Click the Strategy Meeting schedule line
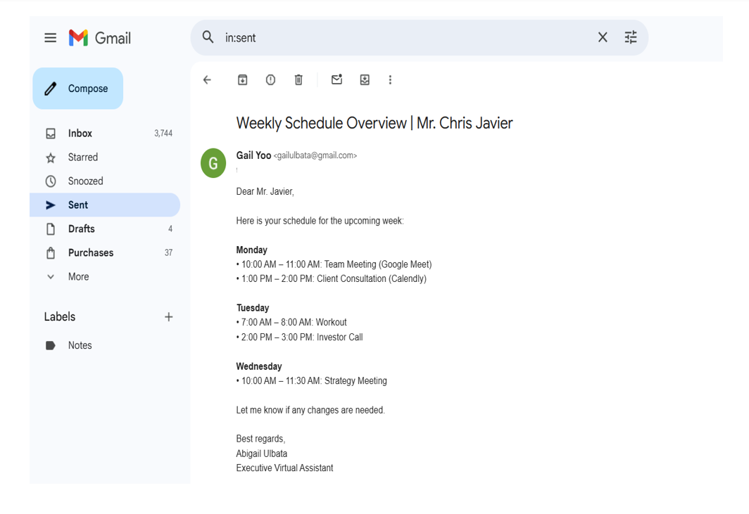The width and height of the screenshot is (749, 514). (x=311, y=381)
